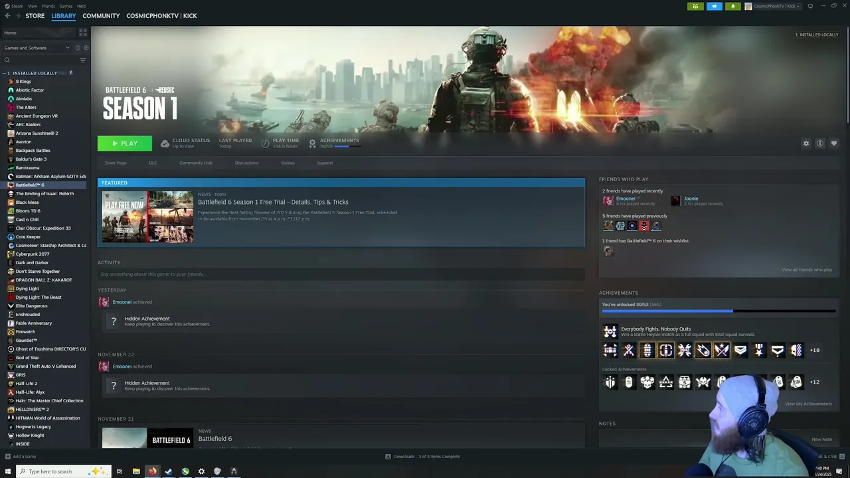Open friend Emoonel in Friends Who Play
This screenshot has height=478, width=850.
point(625,199)
